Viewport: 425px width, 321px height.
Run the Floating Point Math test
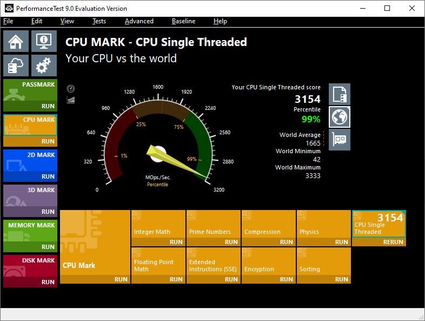click(158, 279)
